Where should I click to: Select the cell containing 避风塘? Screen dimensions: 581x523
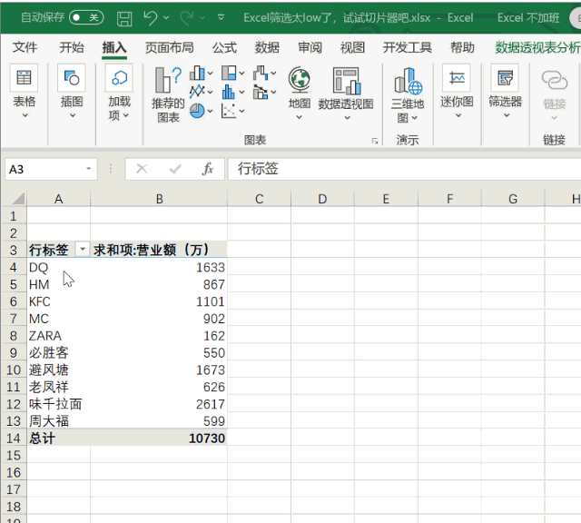[58, 370]
